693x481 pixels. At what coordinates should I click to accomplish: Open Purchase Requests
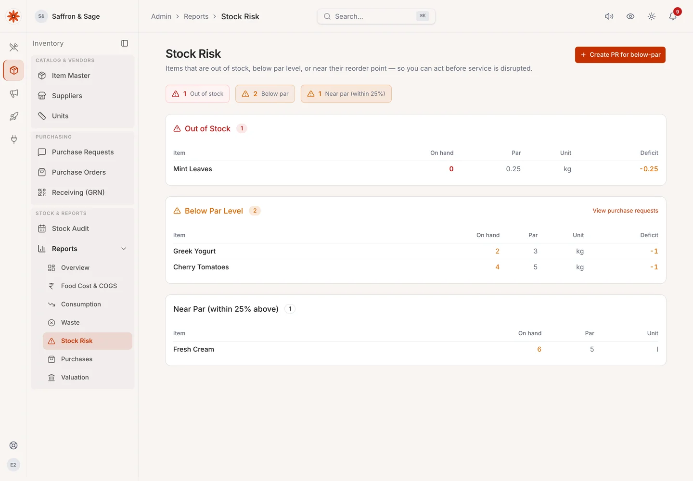(83, 152)
